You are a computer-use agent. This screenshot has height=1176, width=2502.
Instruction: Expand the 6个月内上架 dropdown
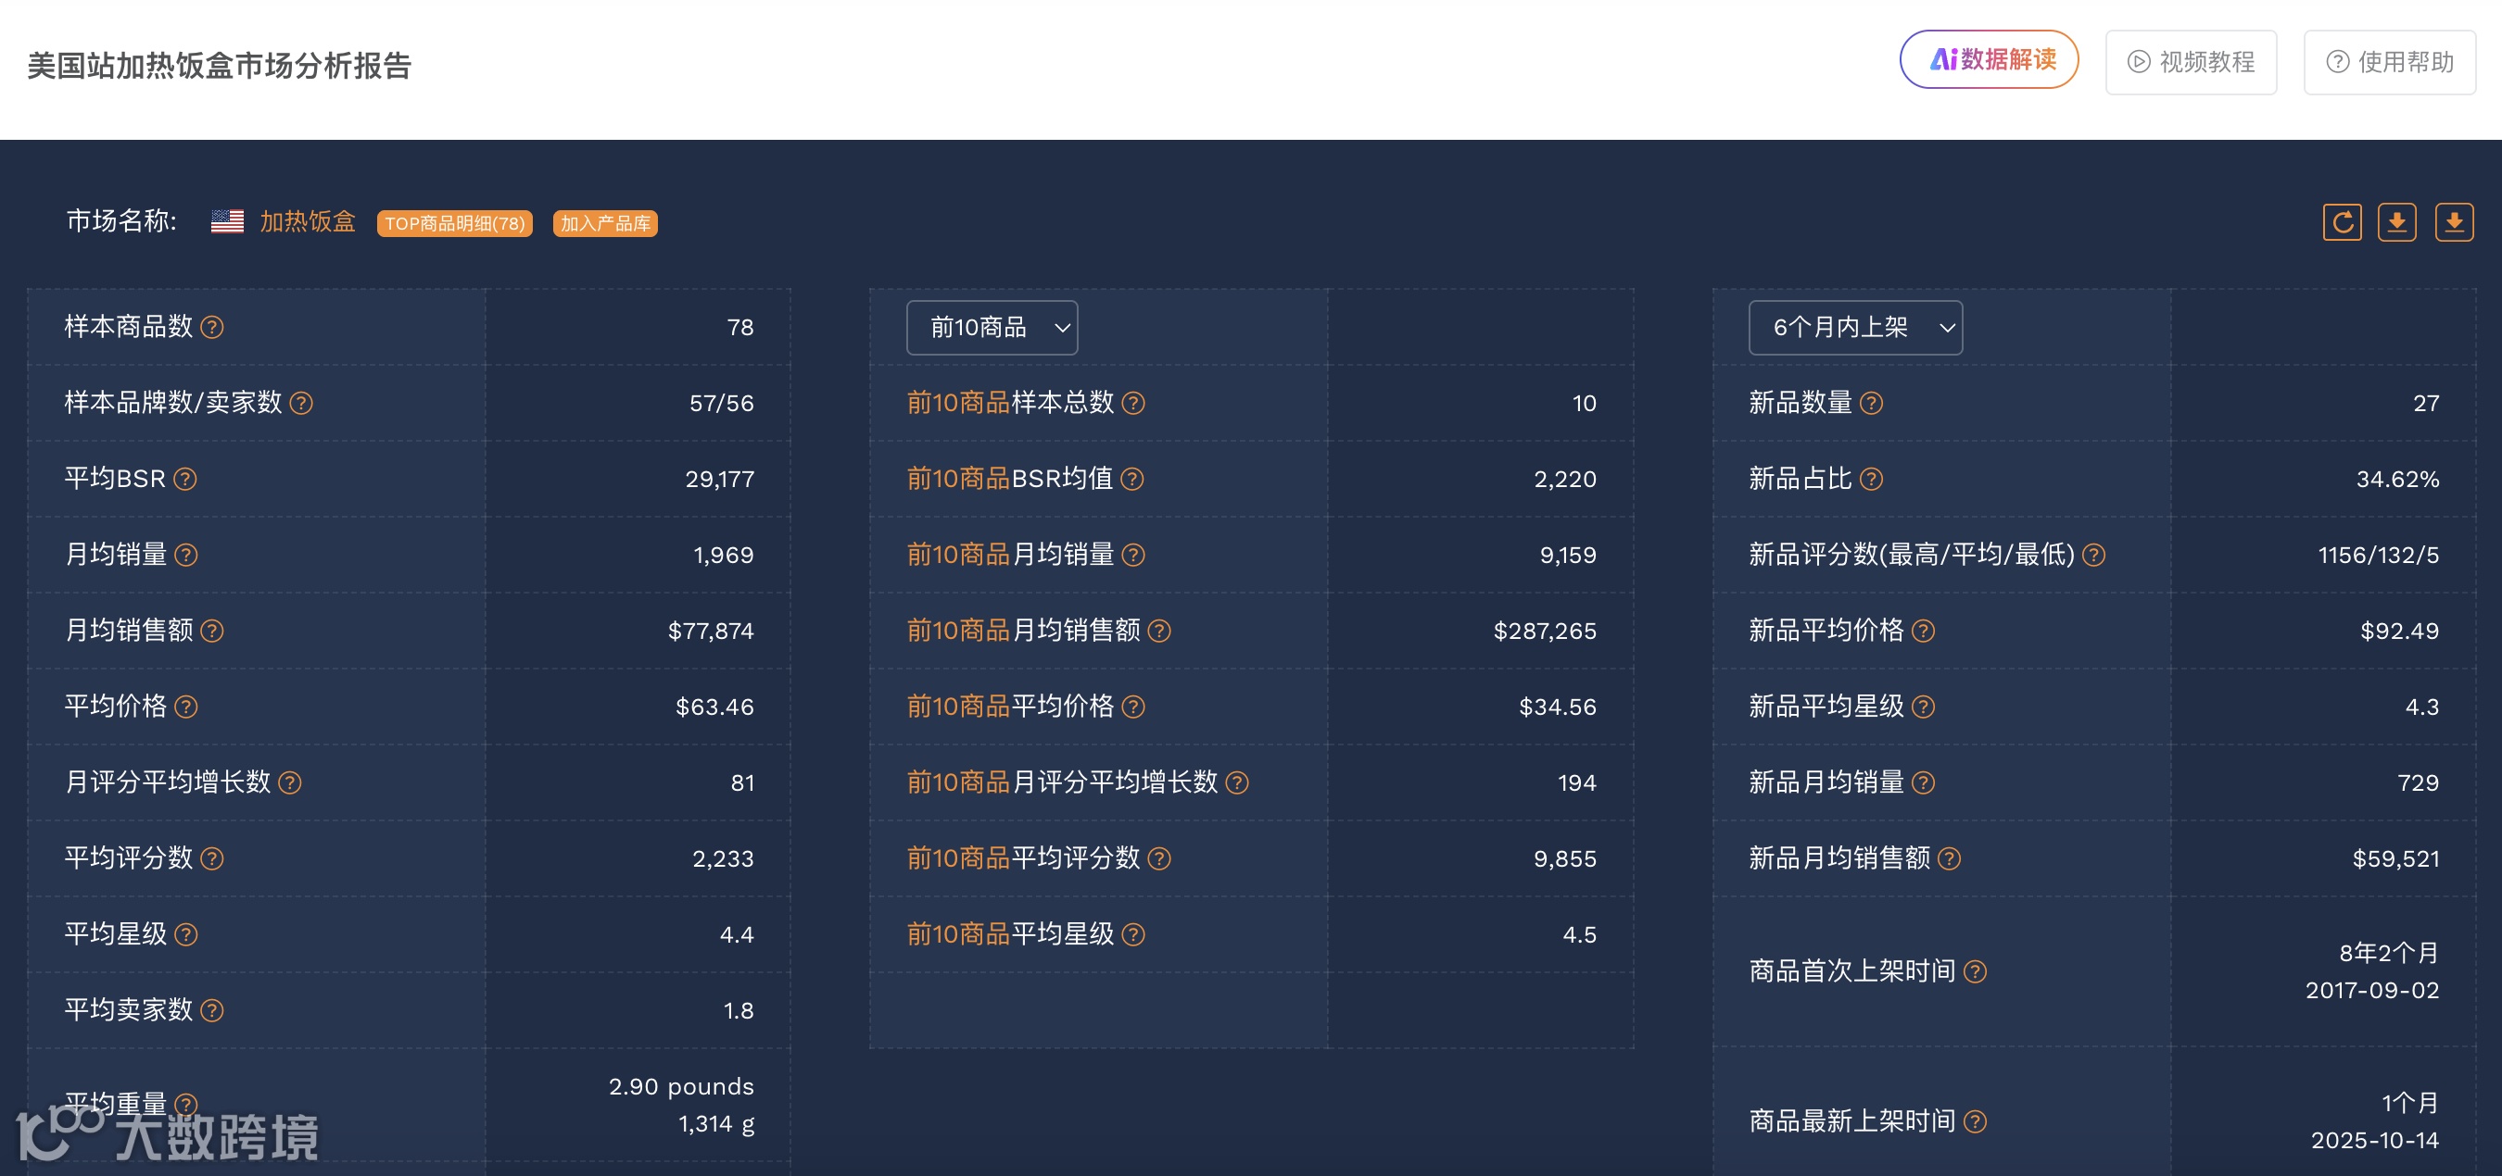pyautogui.click(x=1854, y=328)
